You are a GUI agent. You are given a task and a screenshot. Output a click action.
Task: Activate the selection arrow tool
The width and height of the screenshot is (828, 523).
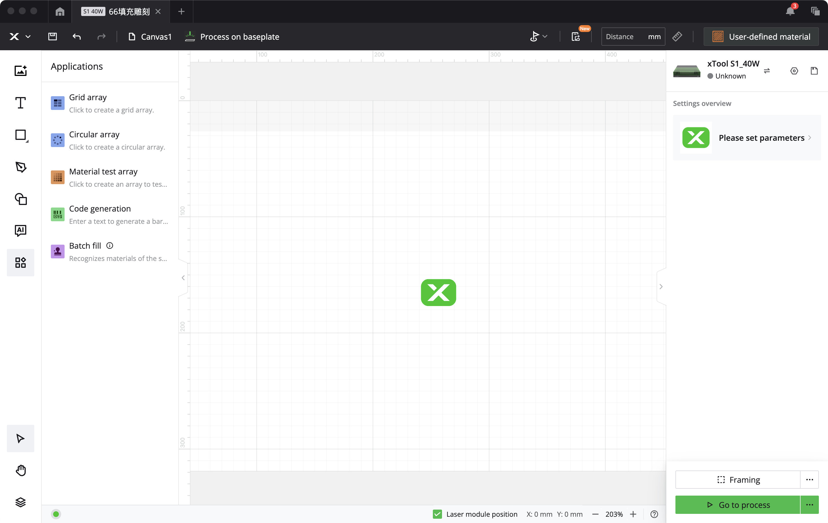click(21, 438)
